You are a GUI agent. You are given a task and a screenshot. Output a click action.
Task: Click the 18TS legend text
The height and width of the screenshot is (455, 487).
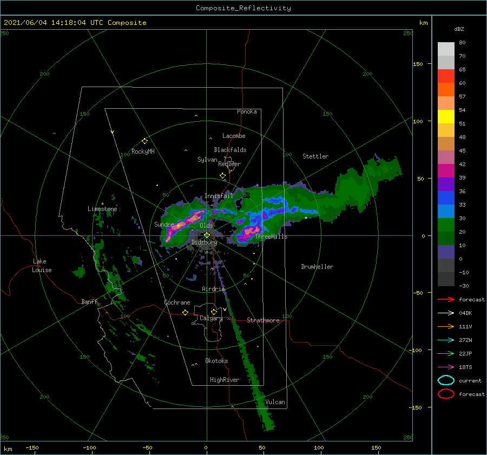pos(465,367)
